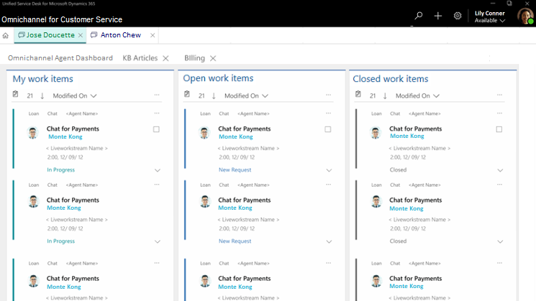This screenshot has height=301, width=536.
Task: Open ellipsis menu on second Closed work items card
Action: tap(500, 185)
